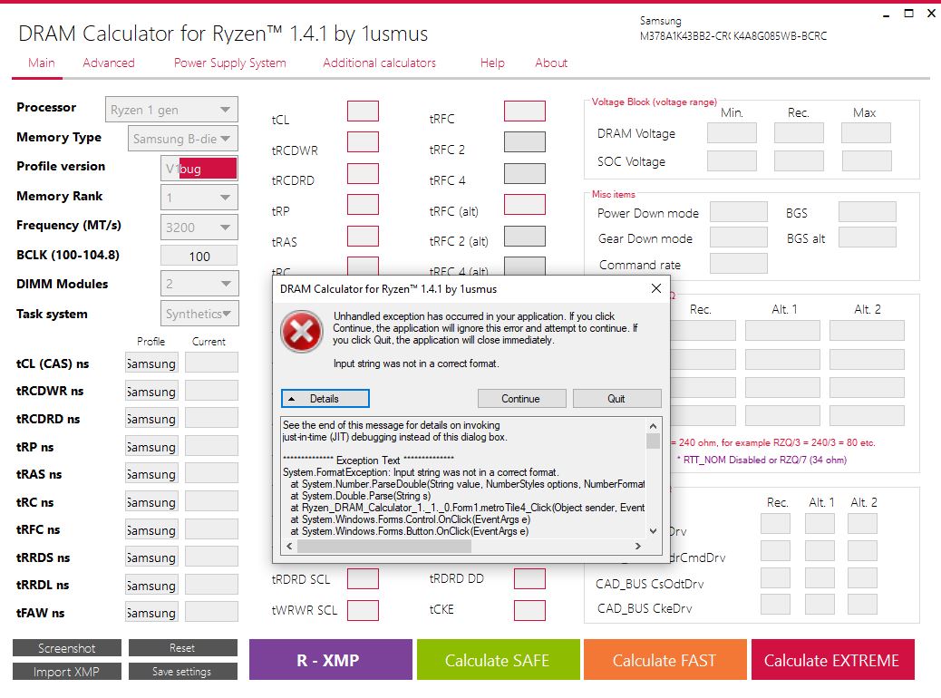Click the Power Down mode field
Viewport: 941px width, 698px height.
(x=738, y=212)
